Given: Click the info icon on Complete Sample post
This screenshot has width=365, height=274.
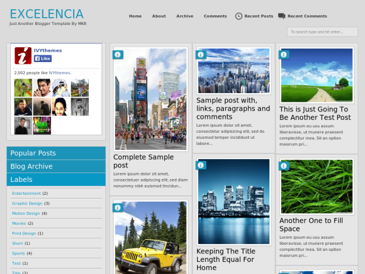Looking at the screenshot, I should 118,55.
